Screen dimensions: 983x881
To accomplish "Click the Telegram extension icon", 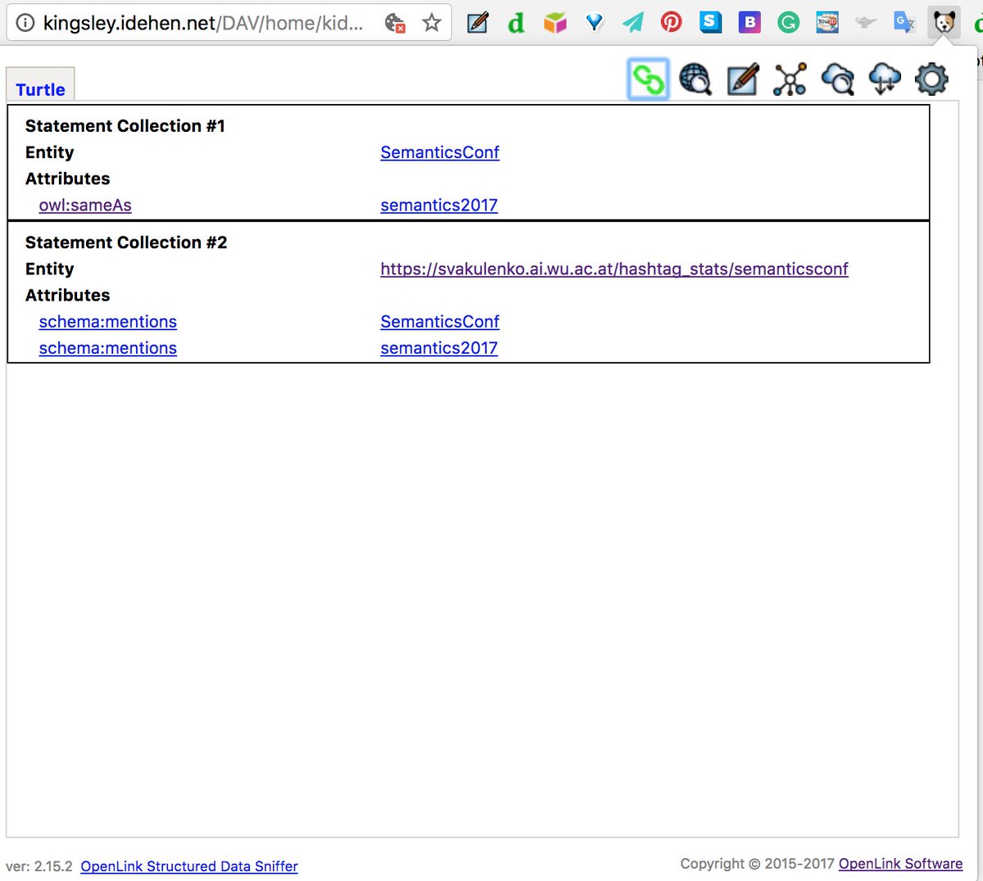I will pos(632,22).
